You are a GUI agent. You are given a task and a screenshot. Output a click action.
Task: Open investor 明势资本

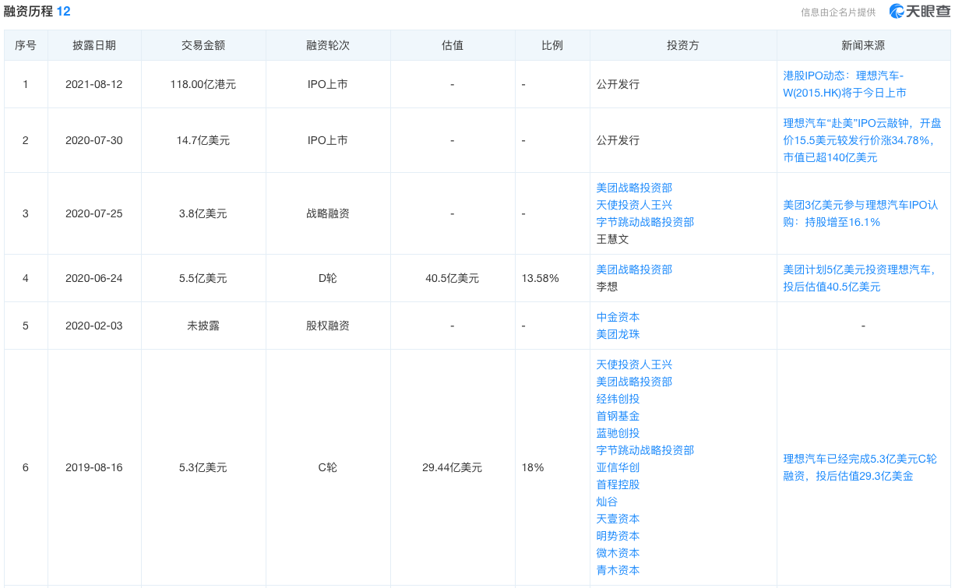tap(618, 536)
